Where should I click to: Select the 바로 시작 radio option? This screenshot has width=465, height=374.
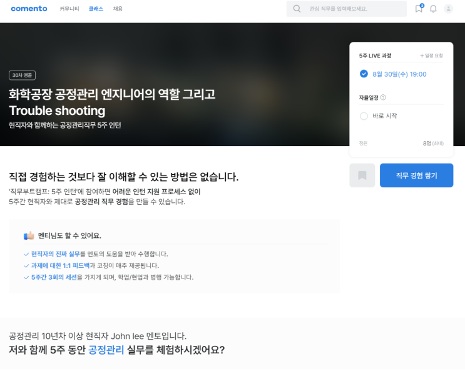pos(364,116)
